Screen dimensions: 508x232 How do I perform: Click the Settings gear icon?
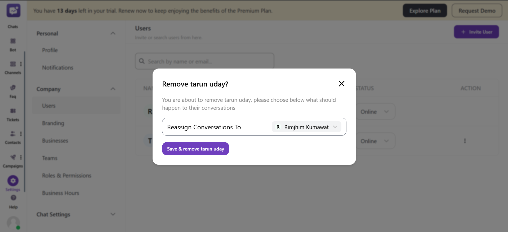pyautogui.click(x=13, y=180)
